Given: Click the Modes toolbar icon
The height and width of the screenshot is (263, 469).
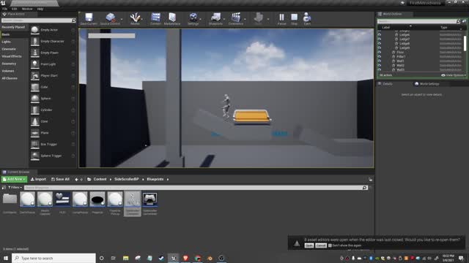Looking at the screenshot, I should coord(135,18).
